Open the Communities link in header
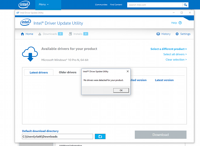 pyautogui.click(x=101, y=5)
